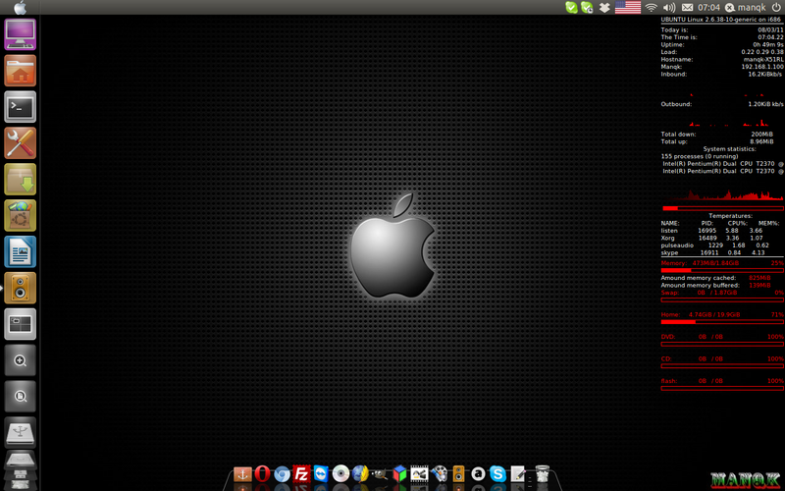Open the speaker icon in the dock
The image size is (785, 491).
click(458, 473)
